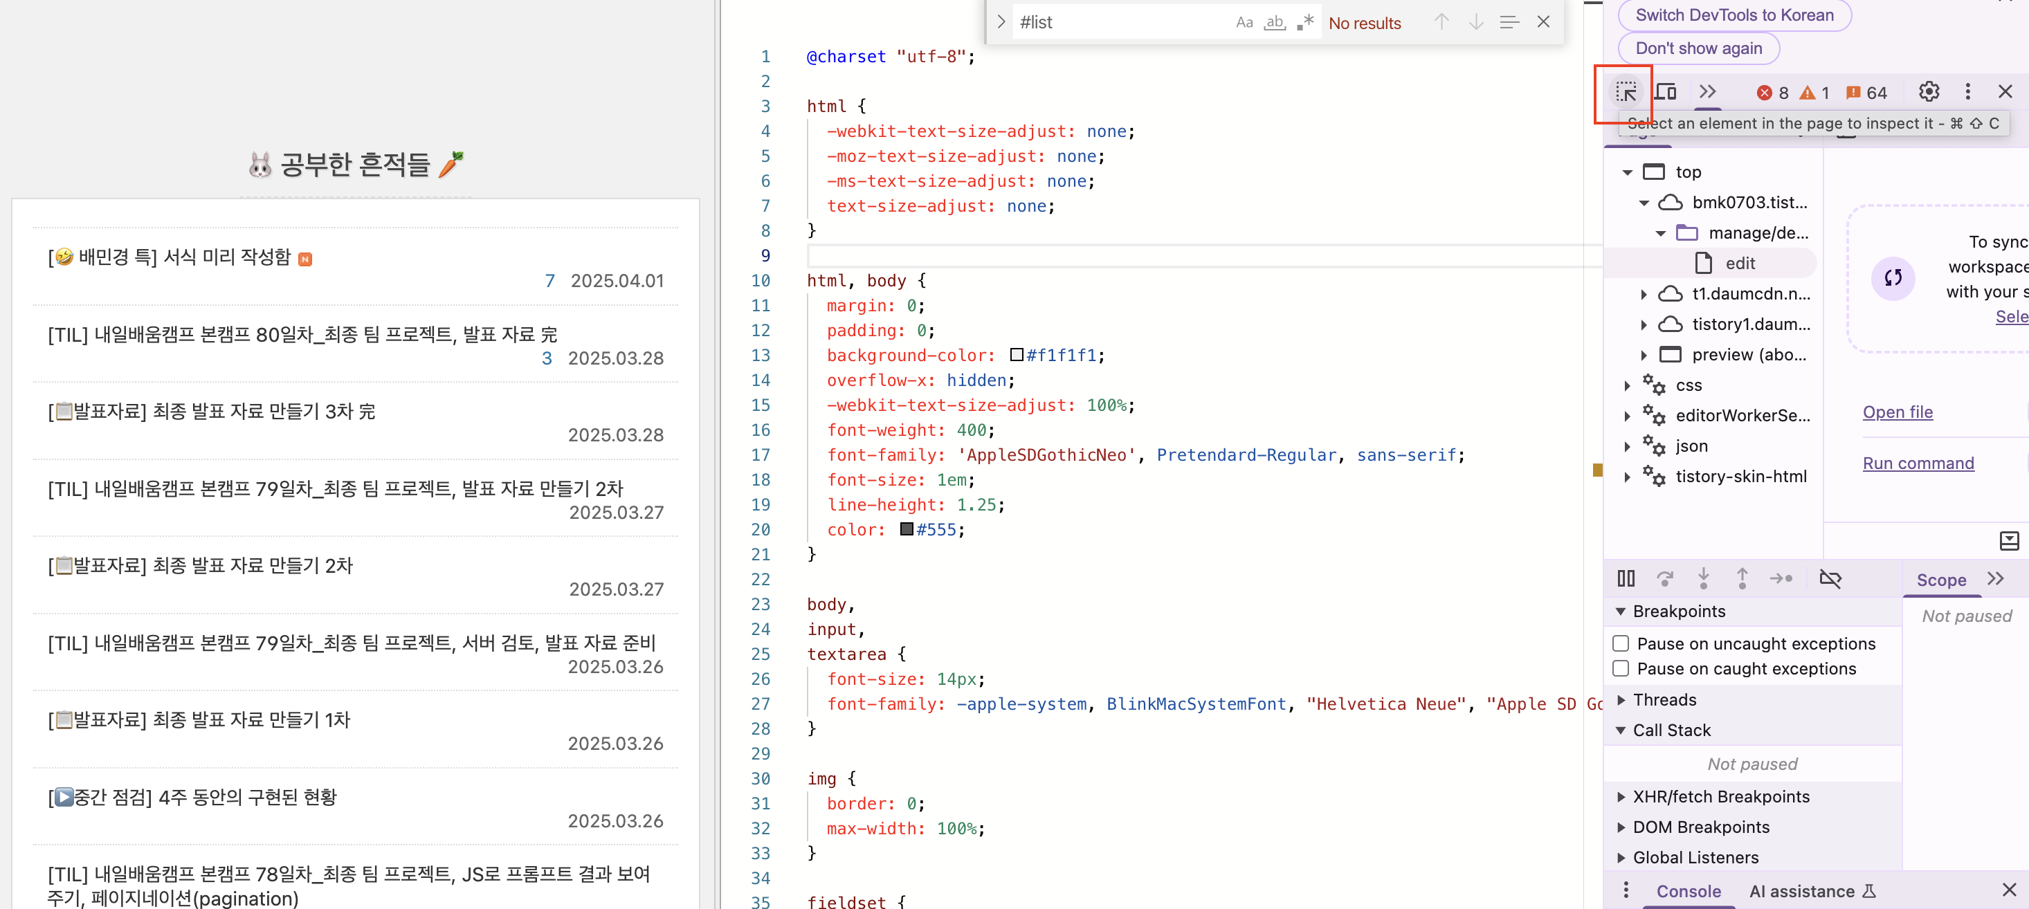Show more debugger sidebar tabs

[1995, 579]
